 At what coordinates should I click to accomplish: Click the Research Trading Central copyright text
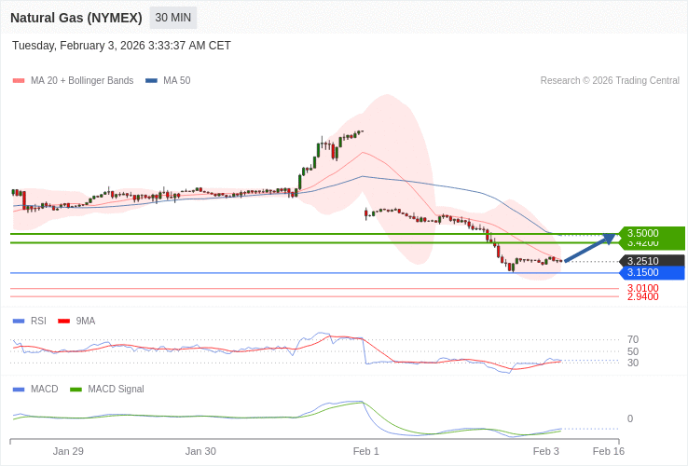click(x=610, y=81)
